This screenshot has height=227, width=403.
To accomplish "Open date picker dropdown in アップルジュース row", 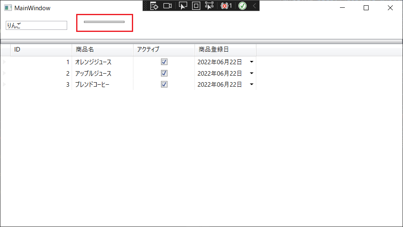I will tap(251, 73).
